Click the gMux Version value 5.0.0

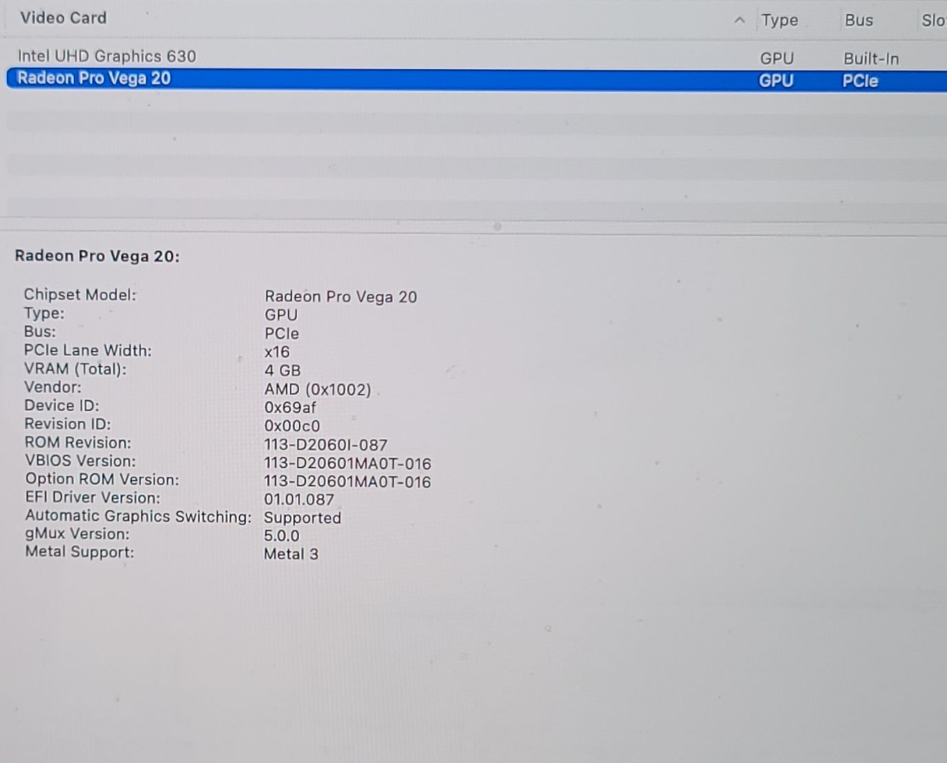tap(282, 536)
